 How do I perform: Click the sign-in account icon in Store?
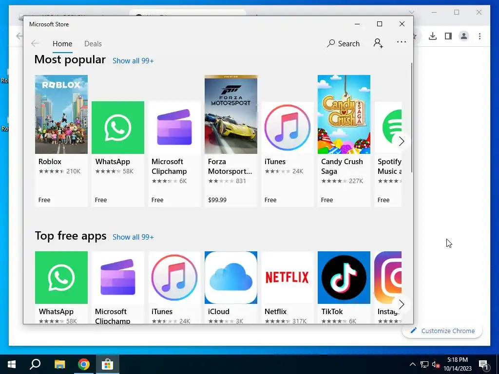point(378,43)
